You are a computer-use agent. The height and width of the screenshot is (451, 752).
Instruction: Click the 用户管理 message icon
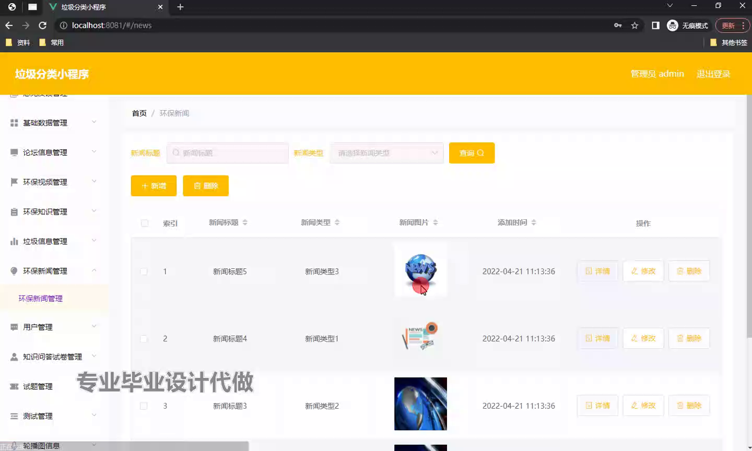[14, 327]
